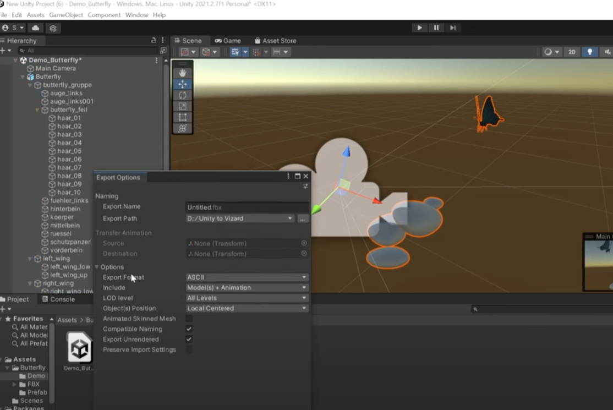Open the Include dropdown showing Model(s) + Animation
This screenshot has width=613, height=410.
247,288
